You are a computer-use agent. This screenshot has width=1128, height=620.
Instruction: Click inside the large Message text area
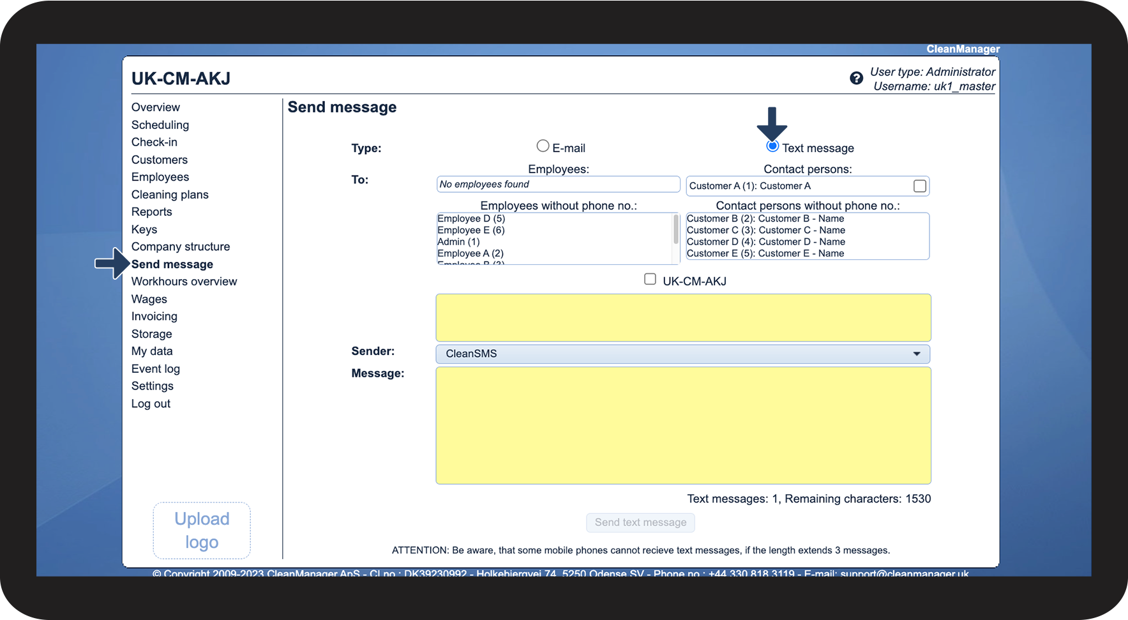[x=683, y=425]
